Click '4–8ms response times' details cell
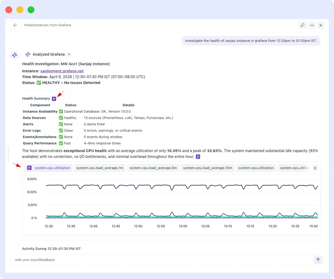The width and height of the screenshot is (334, 279). pos(102,143)
